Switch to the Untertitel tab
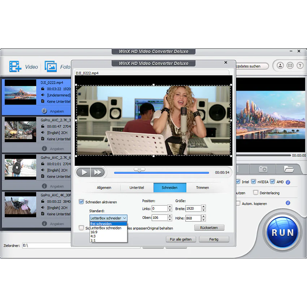307x307 pixels. 137,187
